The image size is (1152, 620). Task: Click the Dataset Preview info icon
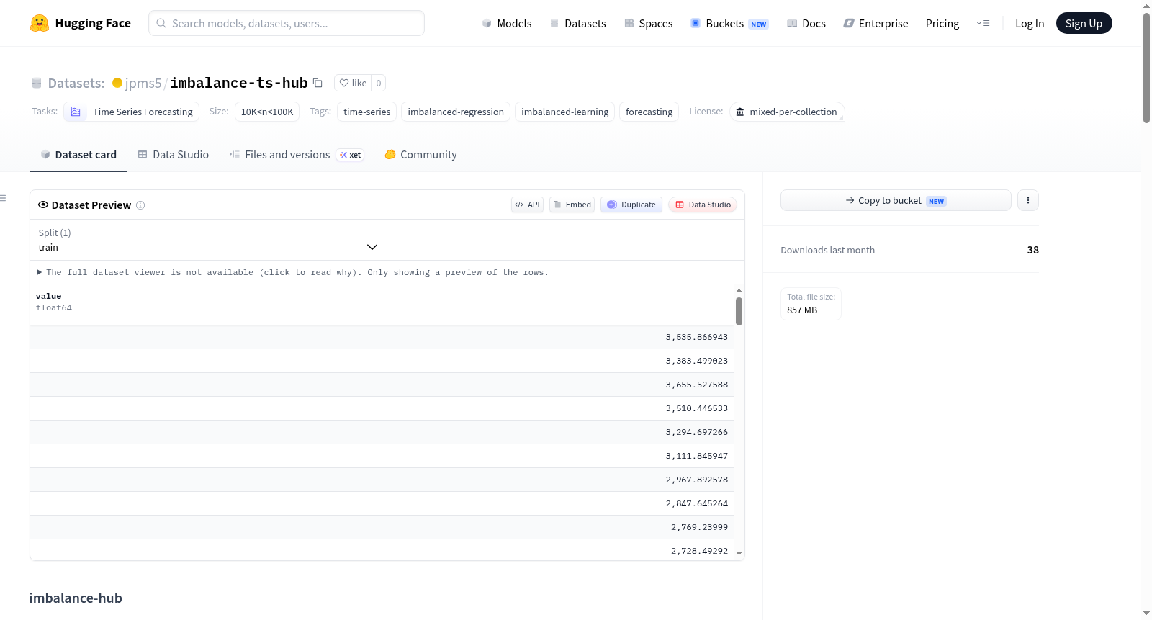click(x=140, y=205)
